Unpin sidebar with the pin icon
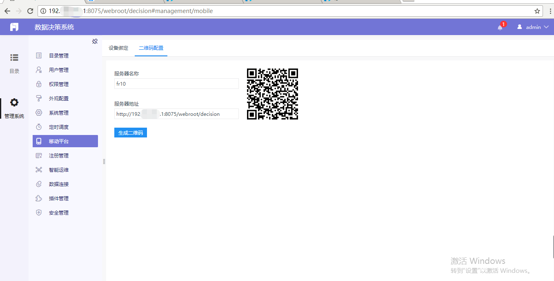Viewport: 554px width, 281px height. (95, 41)
